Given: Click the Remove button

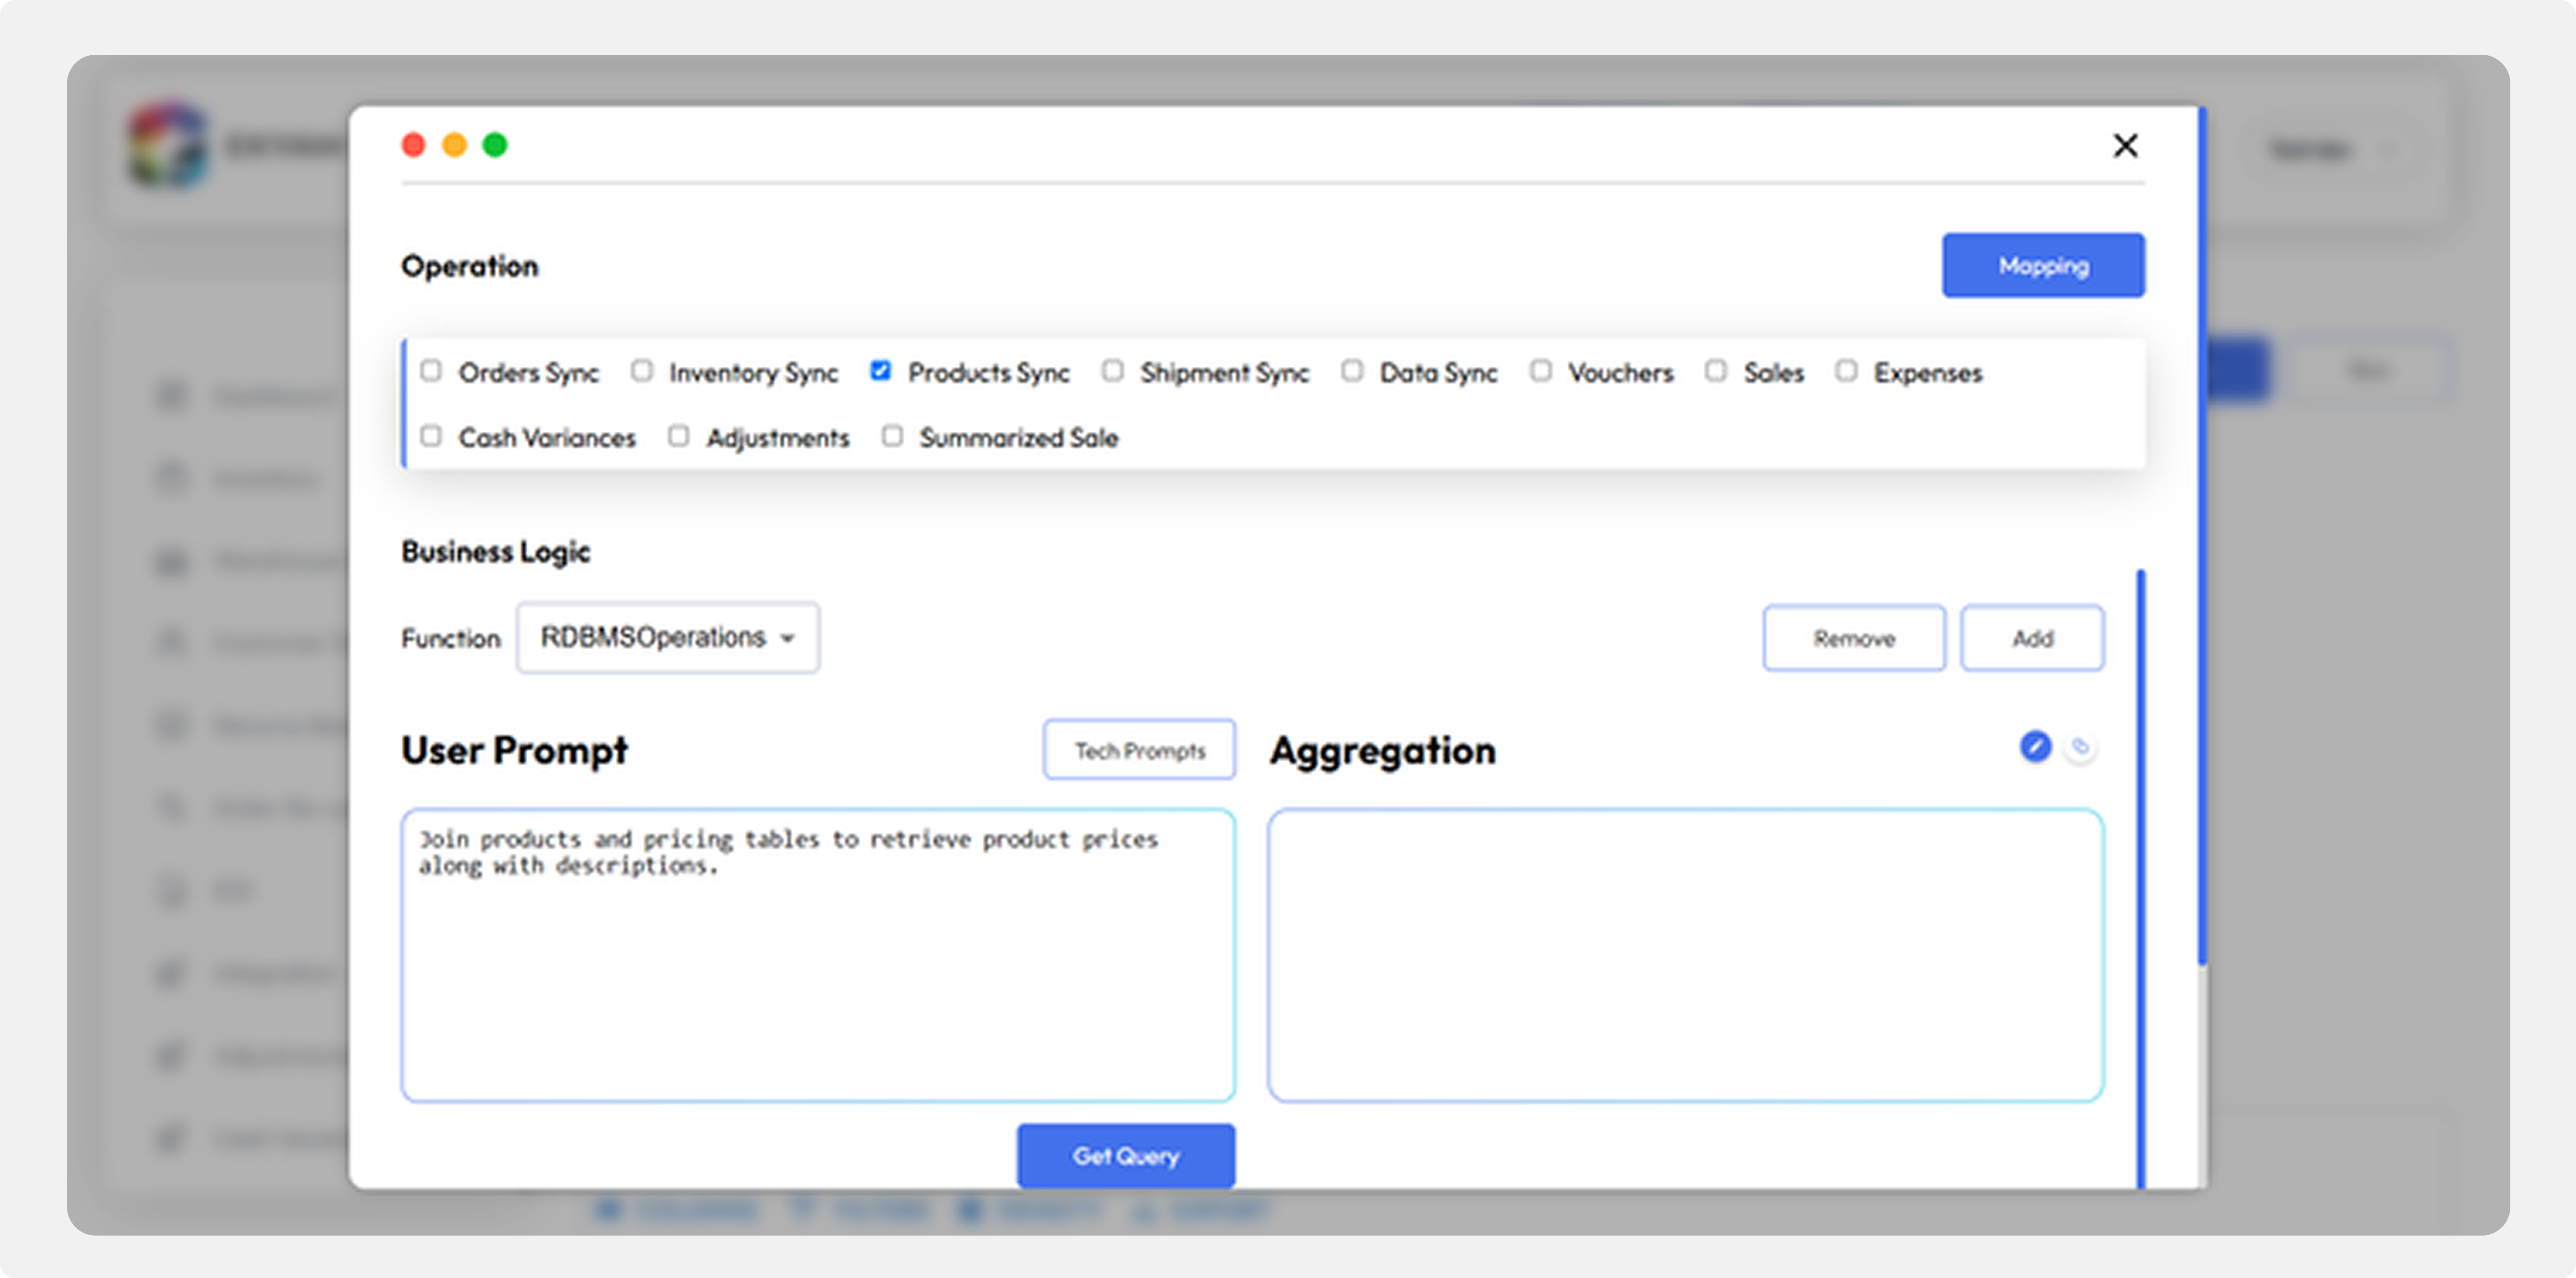Looking at the screenshot, I should click(x=1853, y=638).
